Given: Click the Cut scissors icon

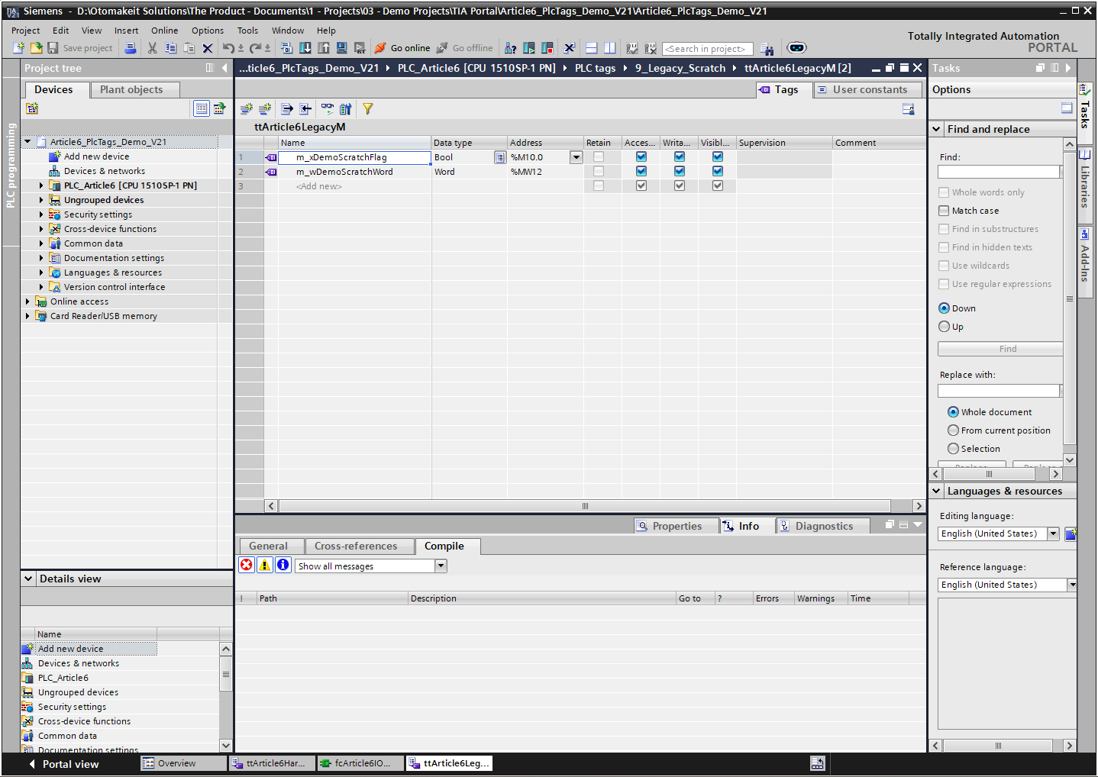Looking at the screenshot, I should [153, 48].
